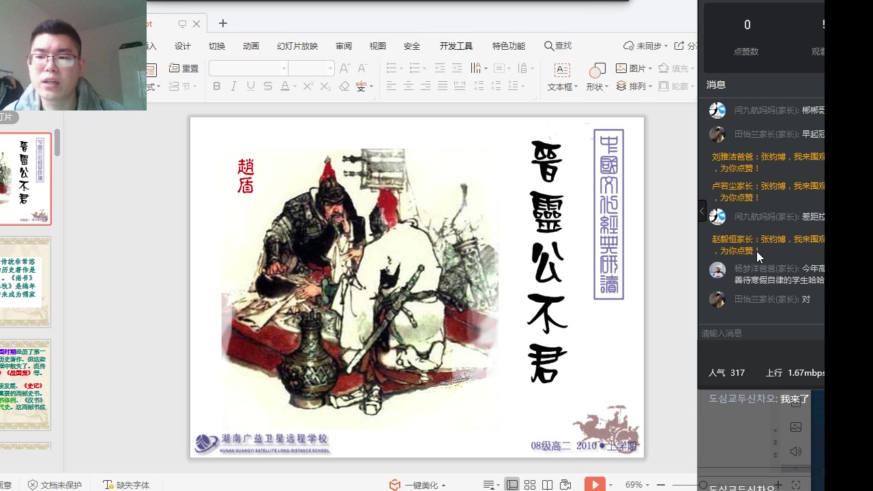Open the 设计 ribbon tab
This screenshot has width=873, height=491.
pyautogui.click(x=183, y=46)
